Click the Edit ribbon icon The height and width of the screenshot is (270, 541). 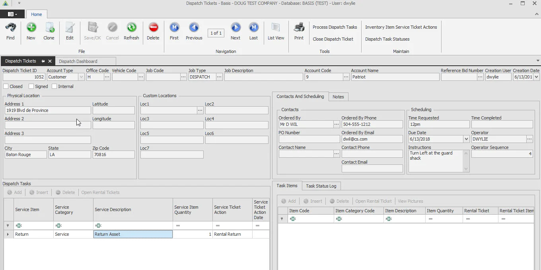70,28
